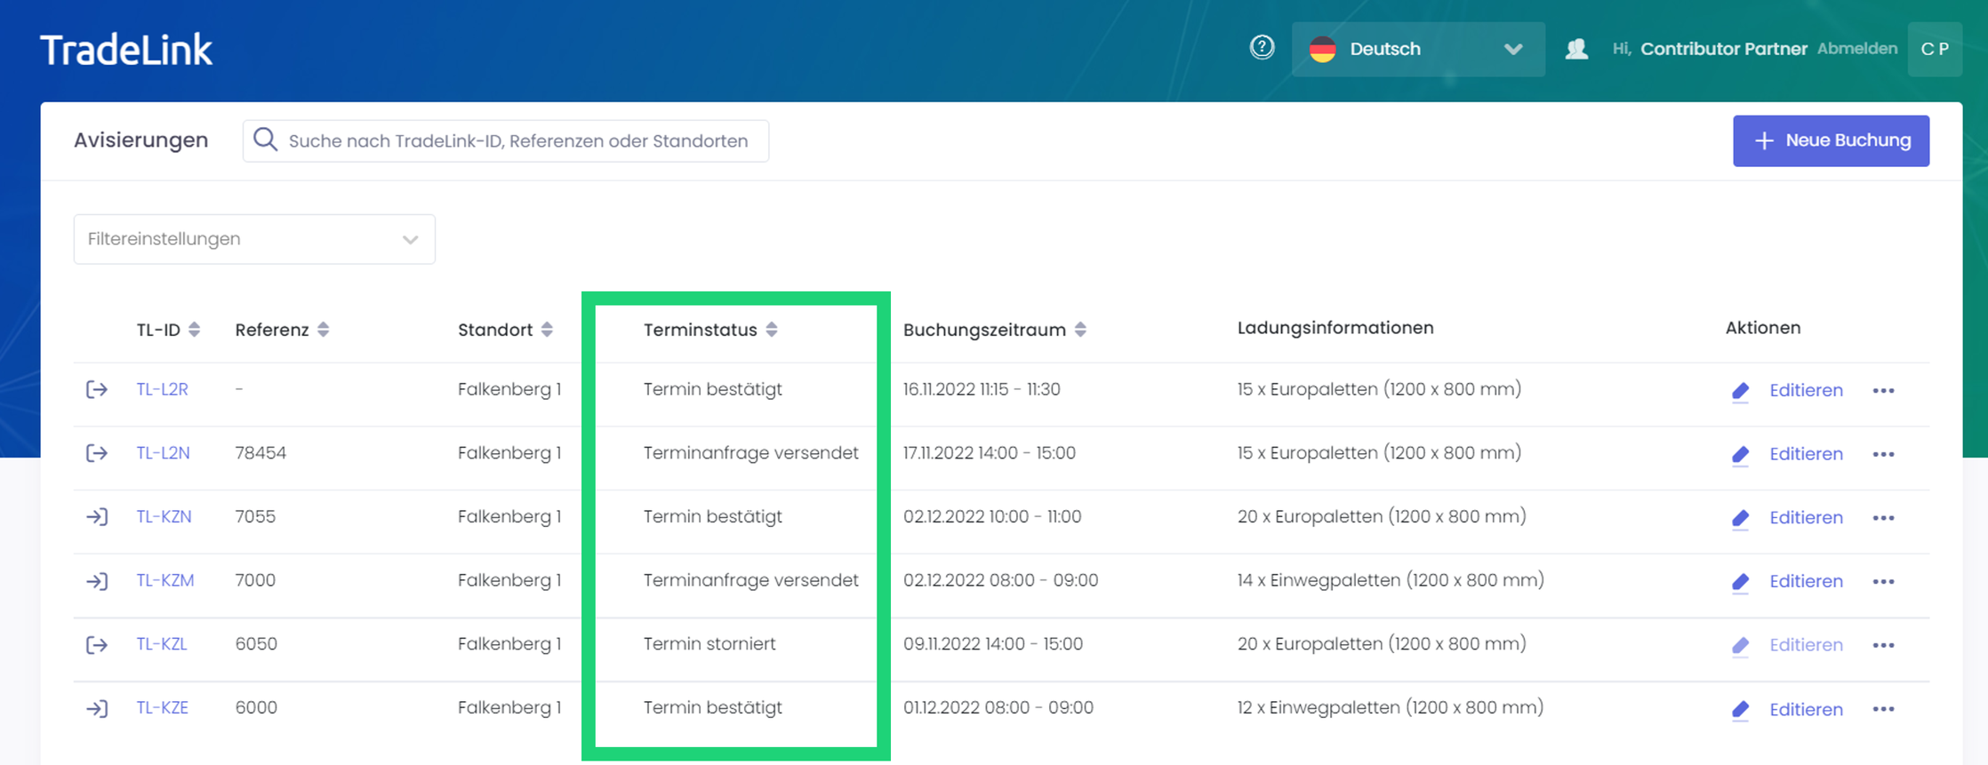Open the Deutsch language dropdown
Image resolution: width=1988 pixels, height=765 pixels.
coord(1417,50)
